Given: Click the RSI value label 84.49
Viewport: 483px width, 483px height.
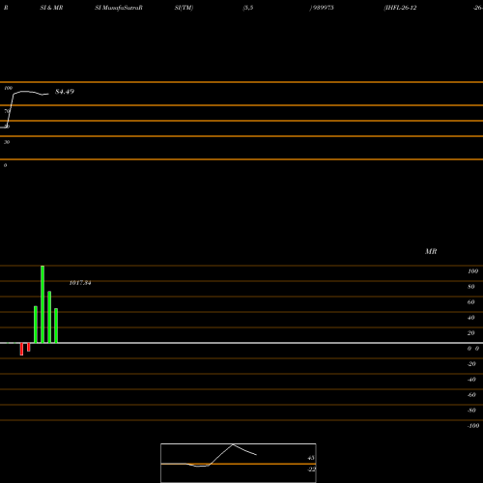Looking at the screenshot, I should tap(65, 92).
